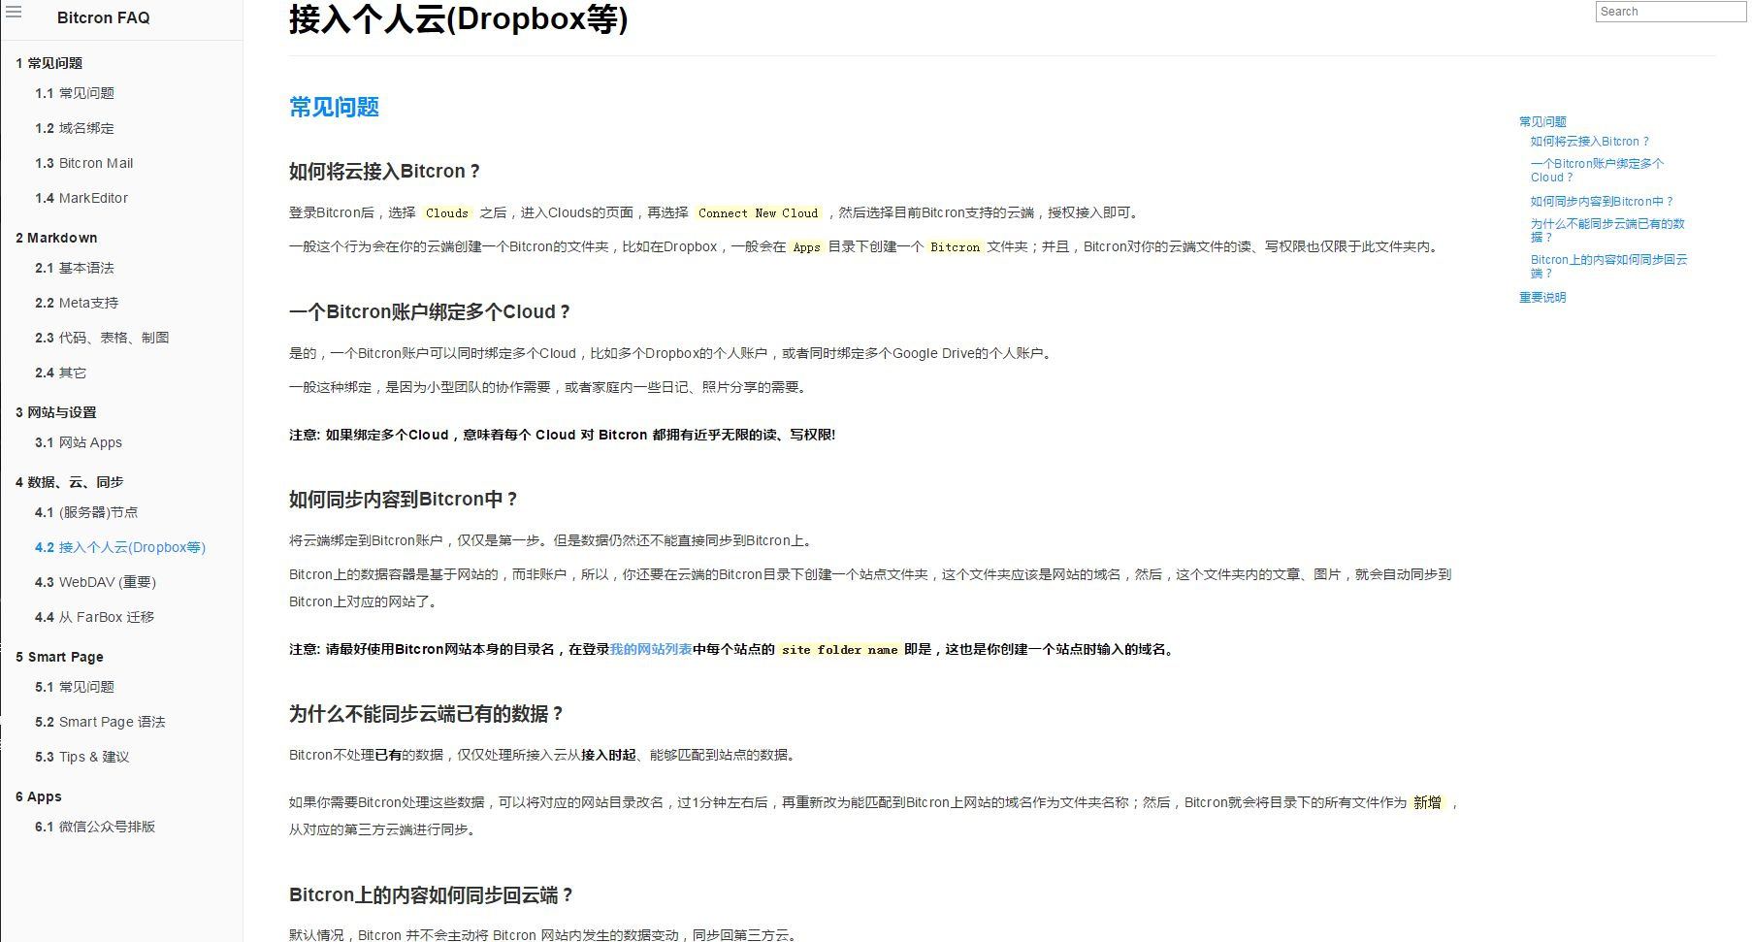Jump to 常见问题 in right outline

coord(1542,122)
